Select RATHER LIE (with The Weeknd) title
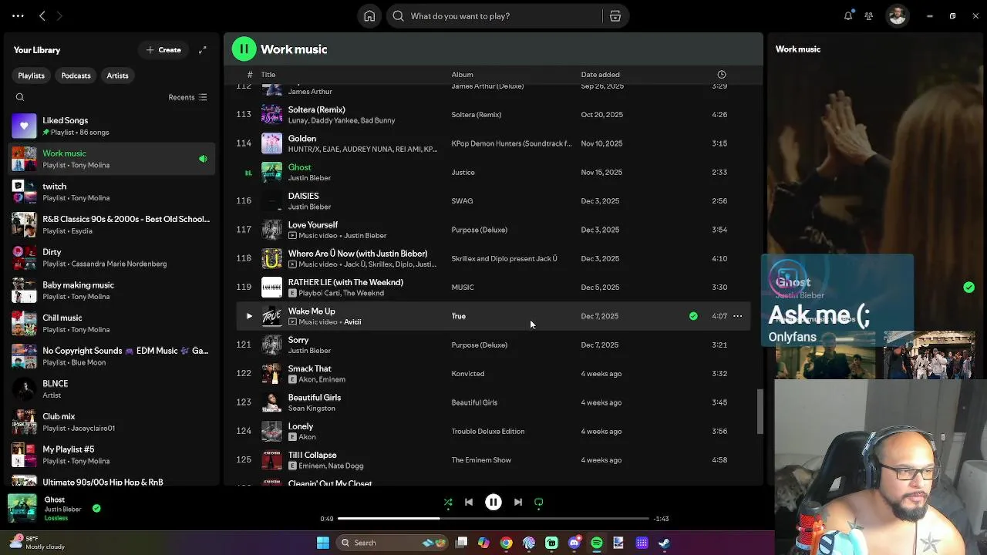 pos(345,282)
